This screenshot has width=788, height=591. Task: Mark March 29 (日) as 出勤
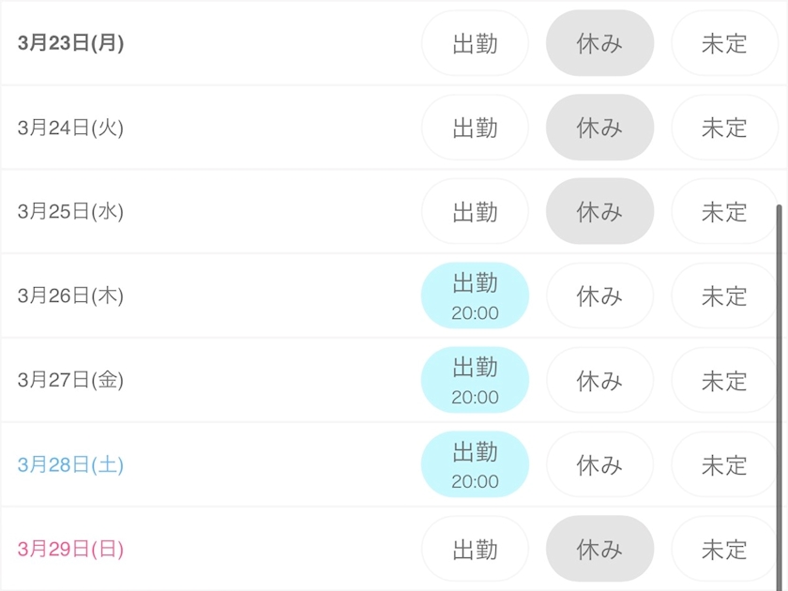pos(475,550)
